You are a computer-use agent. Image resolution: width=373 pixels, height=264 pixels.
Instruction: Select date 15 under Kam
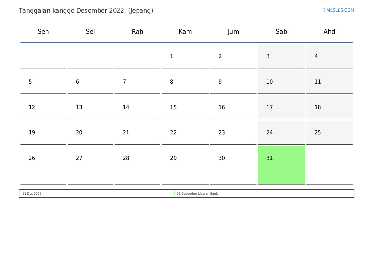coord(173,107)
